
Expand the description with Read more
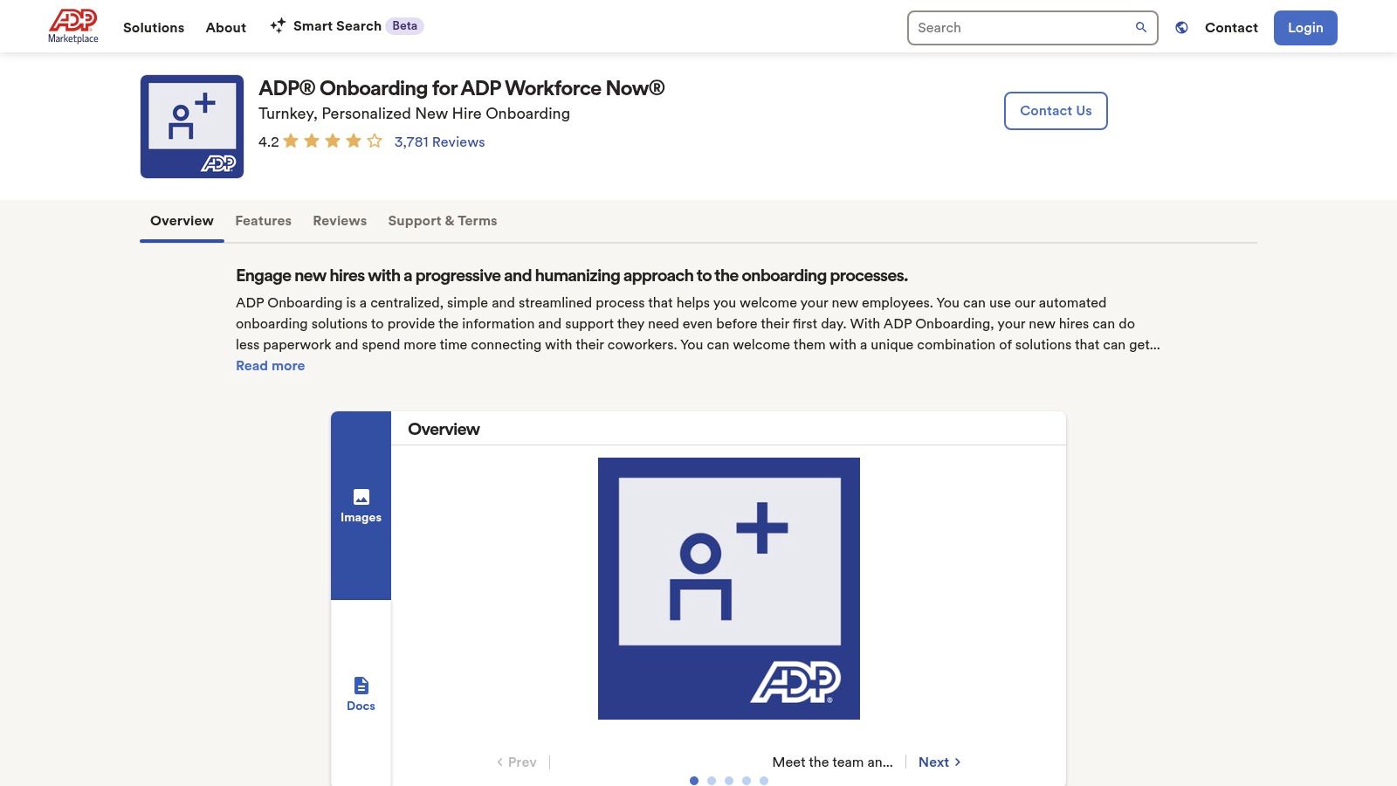(270, 365)
